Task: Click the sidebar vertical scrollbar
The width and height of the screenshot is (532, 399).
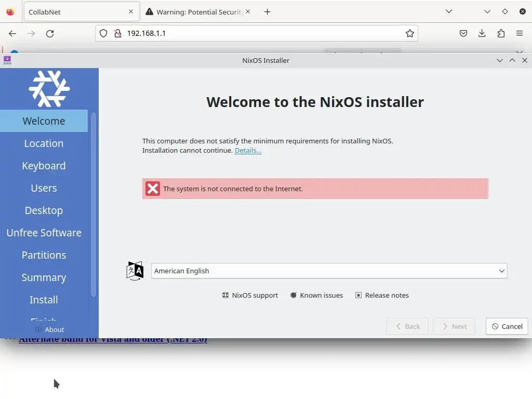Action: tap(94, 205)
